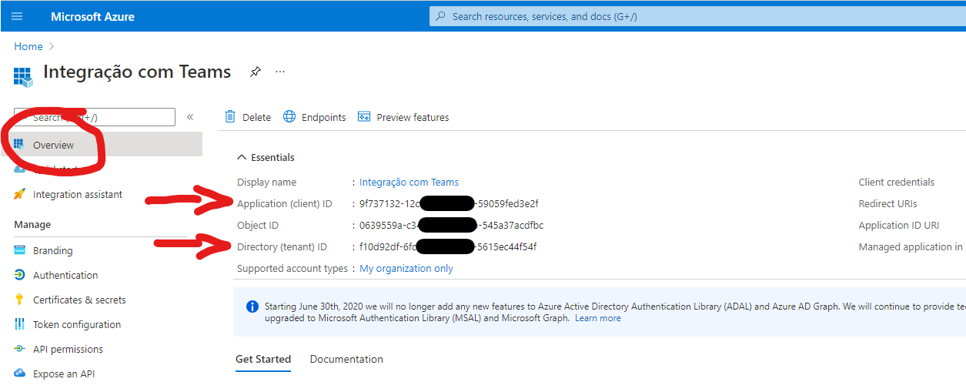
Task: Click the app registration grid icon beside the title
Action: coord(23,76)
